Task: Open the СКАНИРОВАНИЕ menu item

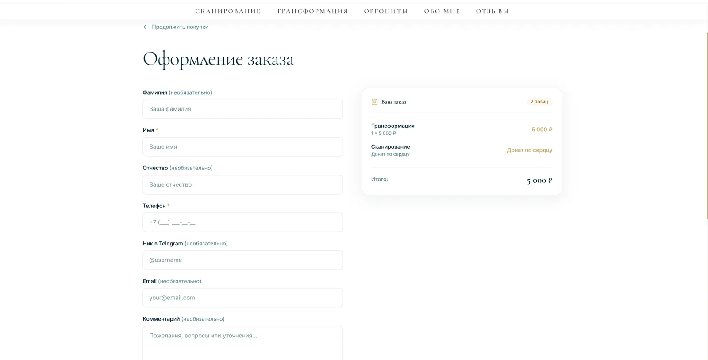Action: [228, 11]
